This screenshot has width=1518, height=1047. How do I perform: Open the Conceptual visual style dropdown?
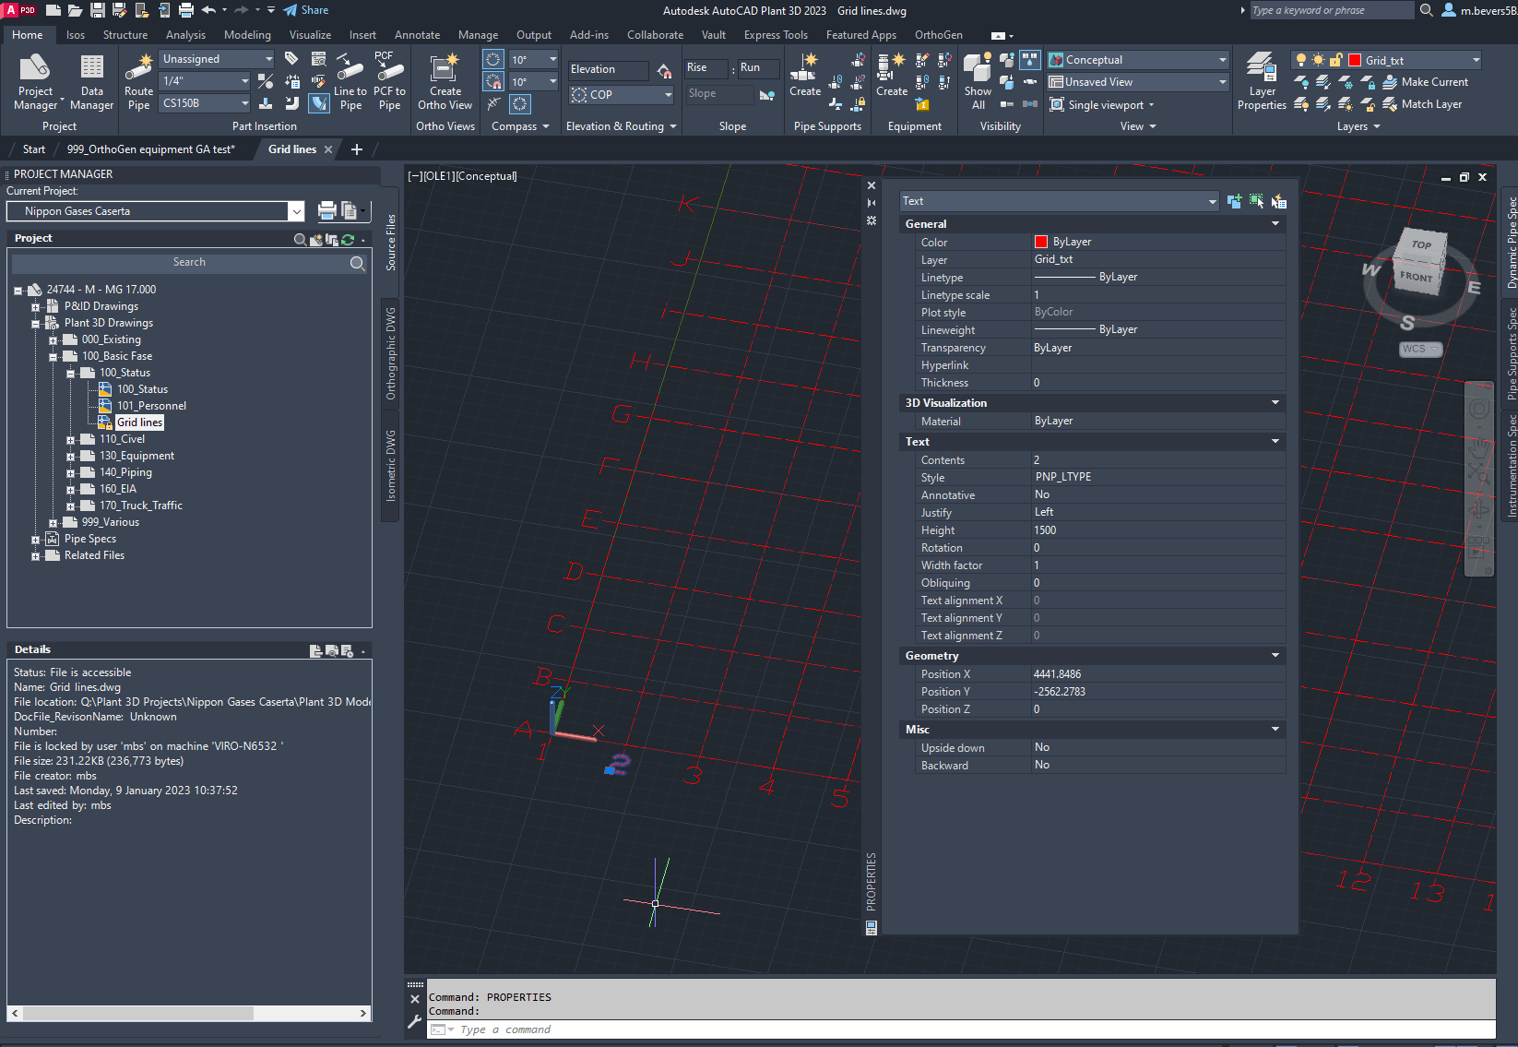pyautogui.click(x=1221, y=59)
